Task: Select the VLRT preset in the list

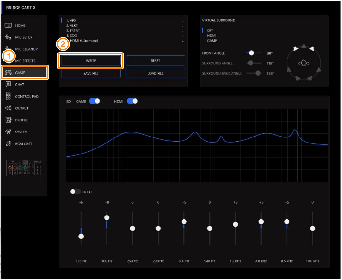Action: click(72, 25)
